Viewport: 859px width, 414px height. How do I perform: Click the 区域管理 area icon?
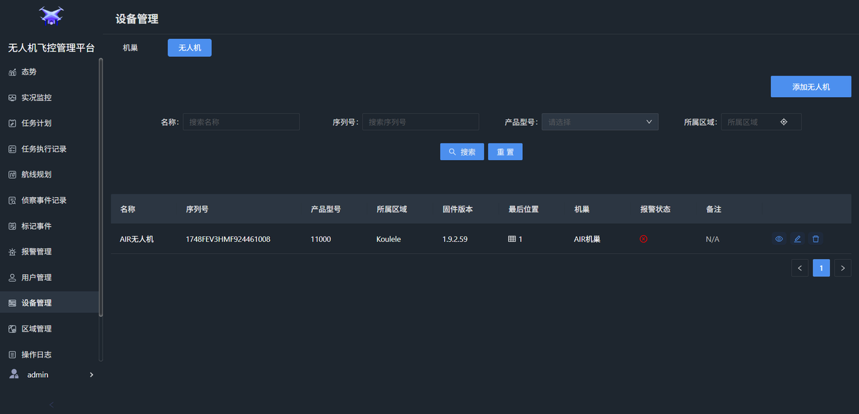click(x=12, y=329)
